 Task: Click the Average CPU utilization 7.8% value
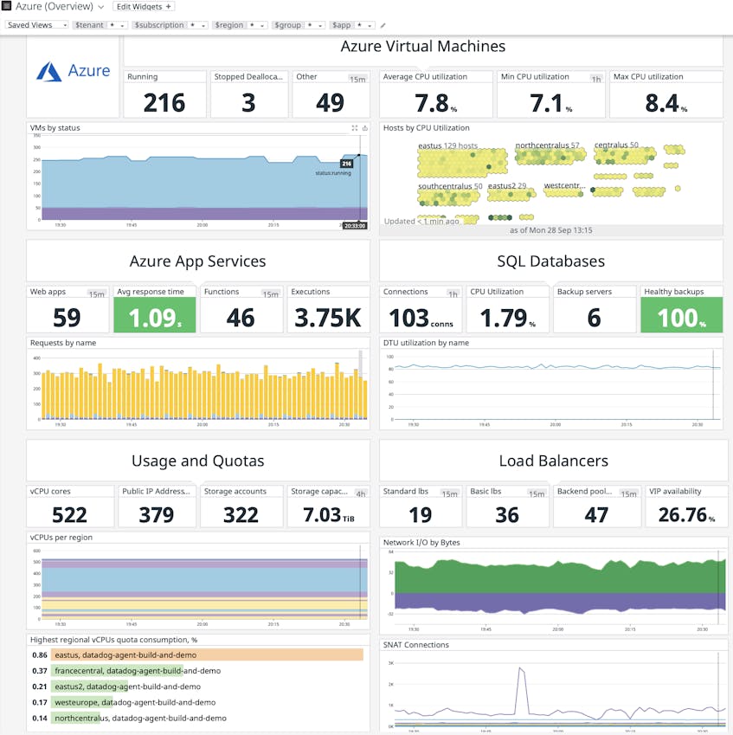pos(435,103)
